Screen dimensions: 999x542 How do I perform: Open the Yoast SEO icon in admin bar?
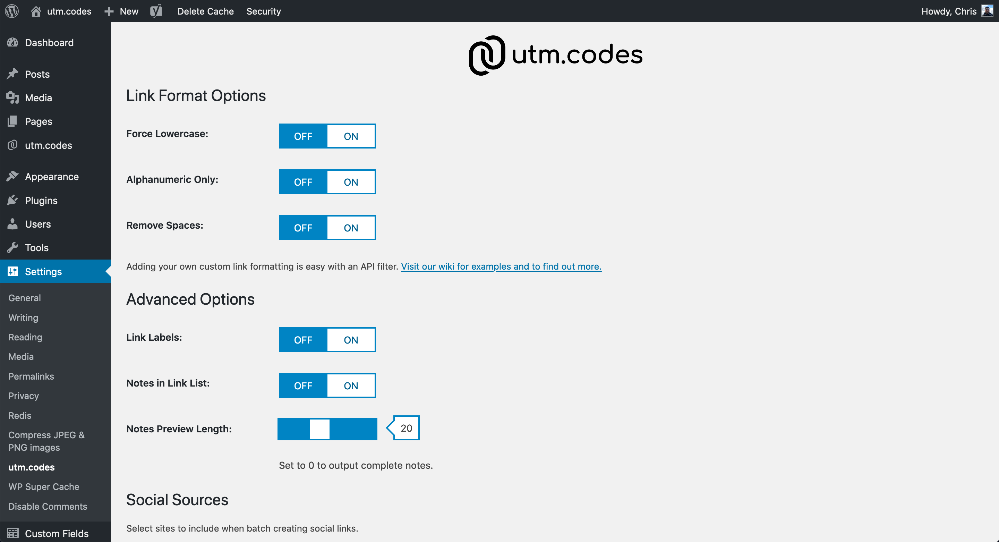(156, 11)
